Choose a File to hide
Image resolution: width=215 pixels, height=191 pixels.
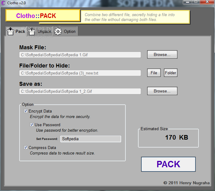154,73
